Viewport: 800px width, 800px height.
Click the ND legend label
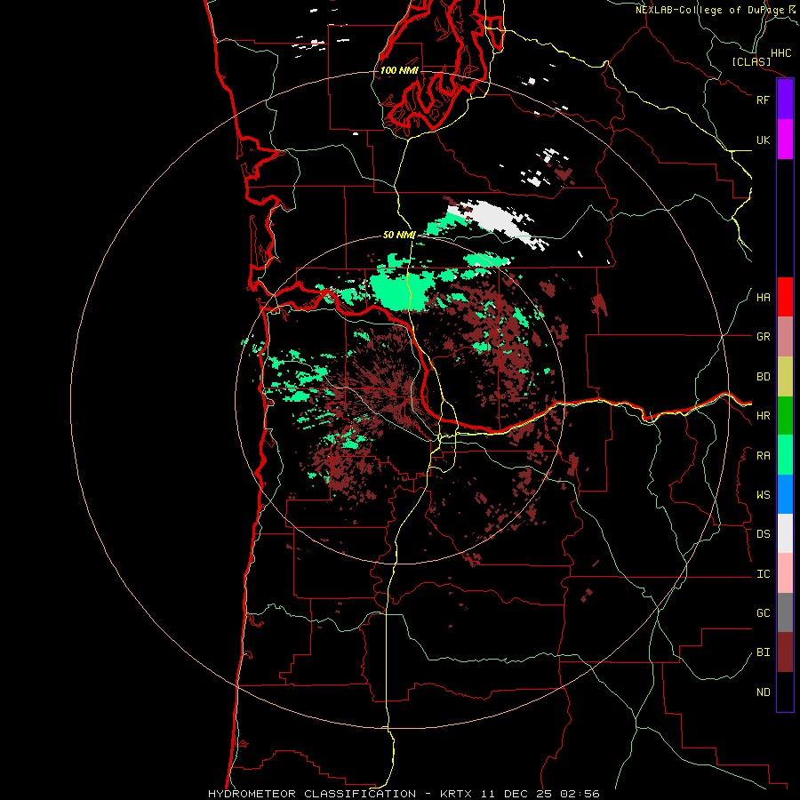click(x=763, y=692)
